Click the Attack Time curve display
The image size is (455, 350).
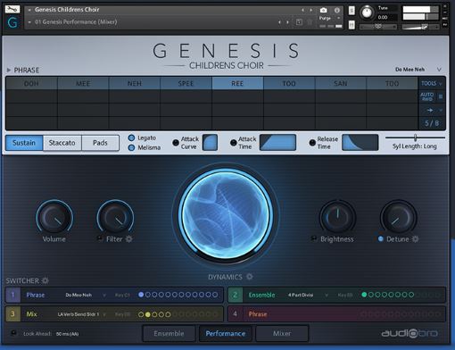(x=277, y=142)
